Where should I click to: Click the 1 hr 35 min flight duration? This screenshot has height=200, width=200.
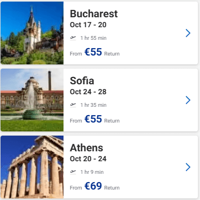pyautogui.click(x=93, y=105)
